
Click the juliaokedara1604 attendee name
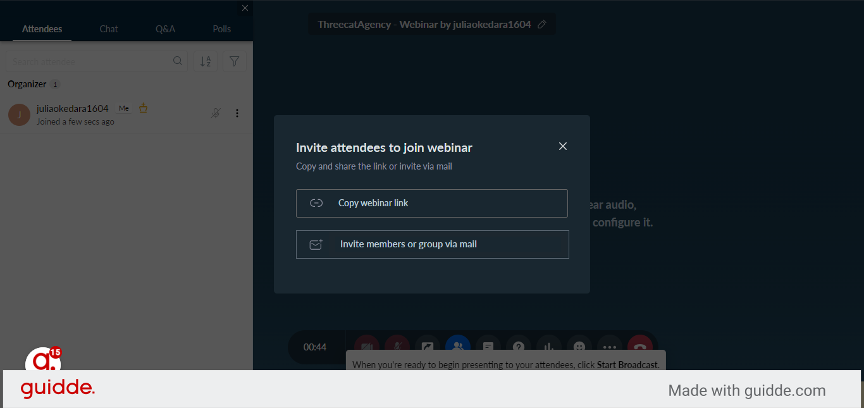tap(73, 109)
